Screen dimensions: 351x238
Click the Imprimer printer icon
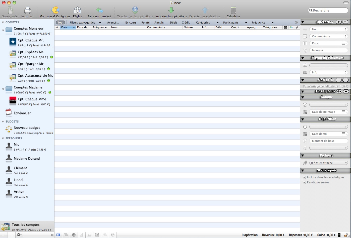27,11
